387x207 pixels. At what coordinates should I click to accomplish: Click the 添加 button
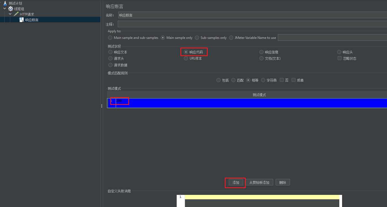236,182
